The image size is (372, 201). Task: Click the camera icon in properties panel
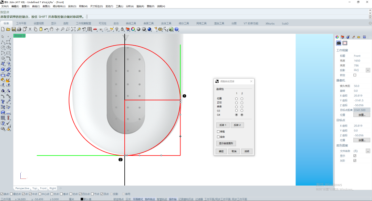point(339,43)
